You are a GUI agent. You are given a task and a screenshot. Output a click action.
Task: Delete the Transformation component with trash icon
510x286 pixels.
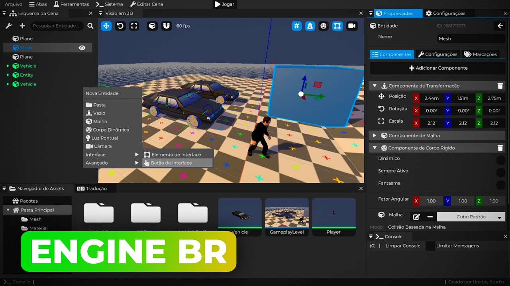(x=500, y=86)
